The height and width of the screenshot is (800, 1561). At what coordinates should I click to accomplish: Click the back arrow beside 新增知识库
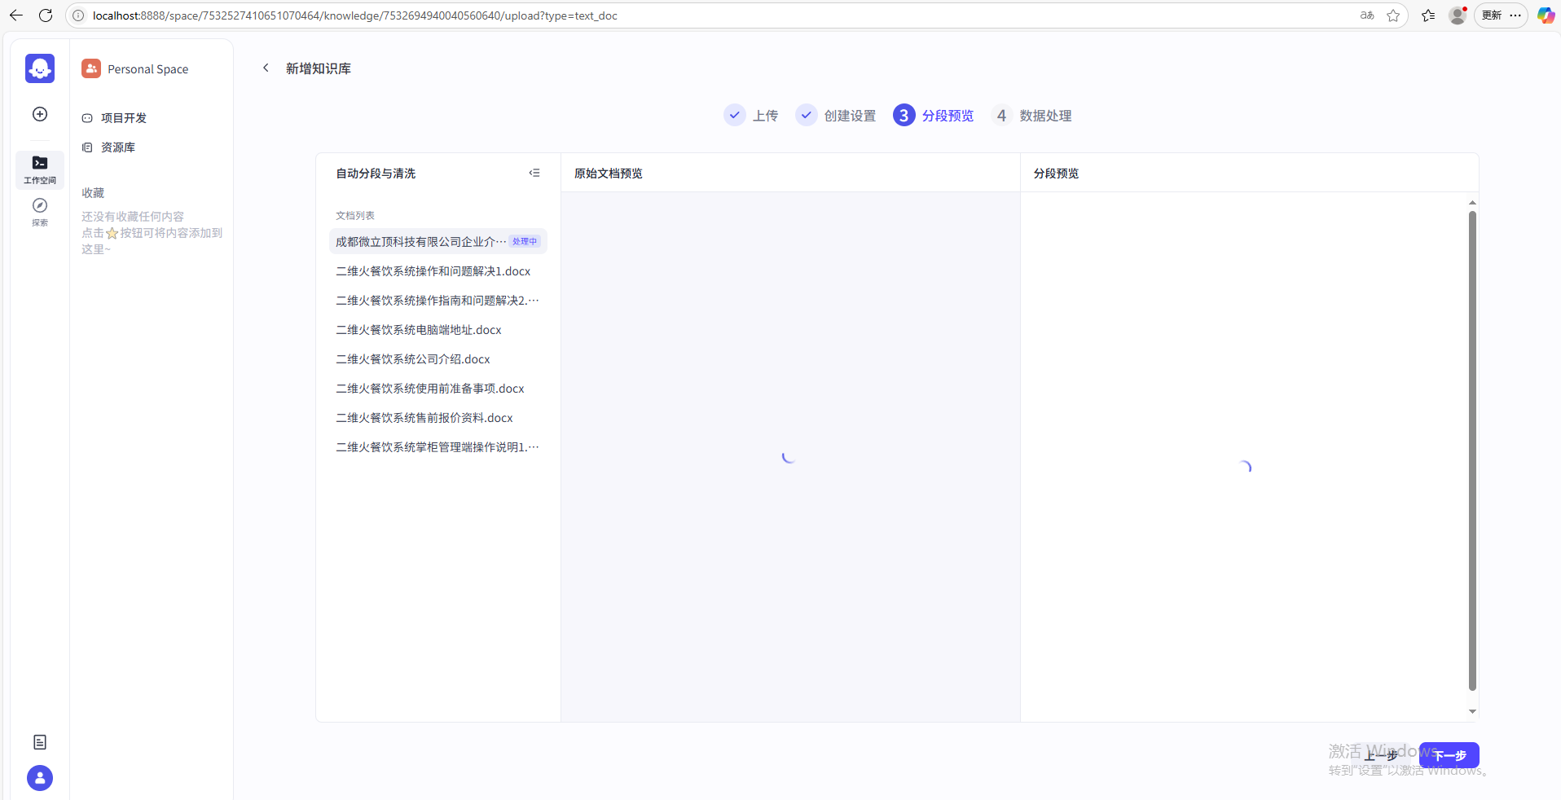[266, 68]
